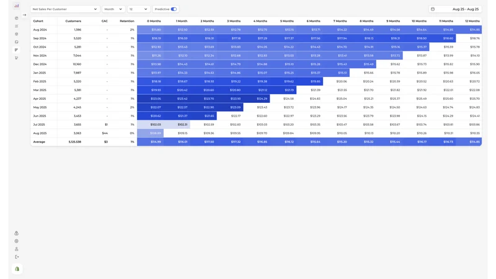Select the highlighted flag sidebar icon
Screen dimensions: 496x279
[x=17, y=50]
